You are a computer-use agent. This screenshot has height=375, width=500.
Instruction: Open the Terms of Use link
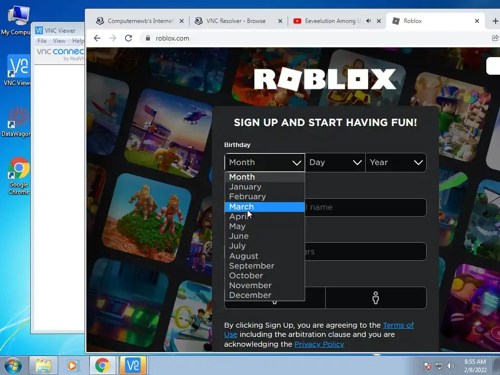coord(398,325)
